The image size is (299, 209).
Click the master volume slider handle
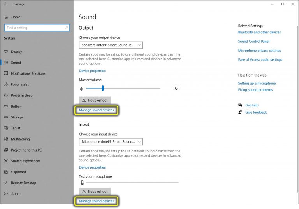(102, 88)
